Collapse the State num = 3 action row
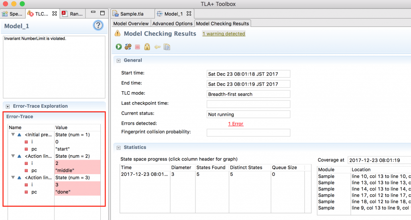 pos(13,177)
